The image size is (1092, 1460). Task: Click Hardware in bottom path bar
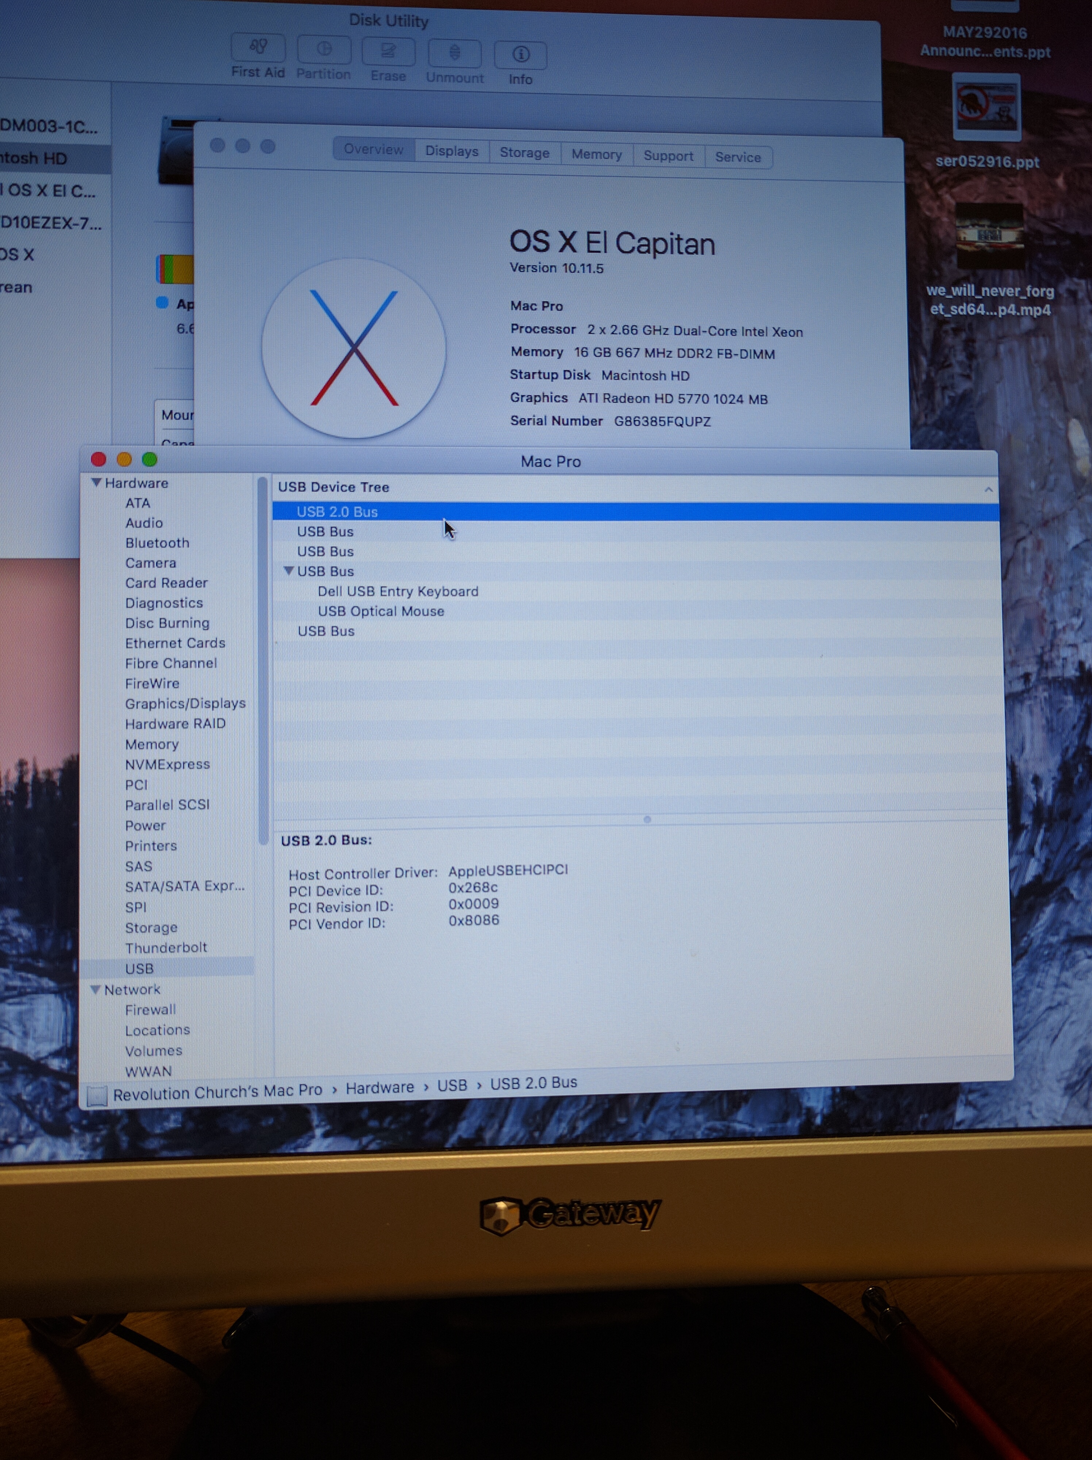point(380,1088)
